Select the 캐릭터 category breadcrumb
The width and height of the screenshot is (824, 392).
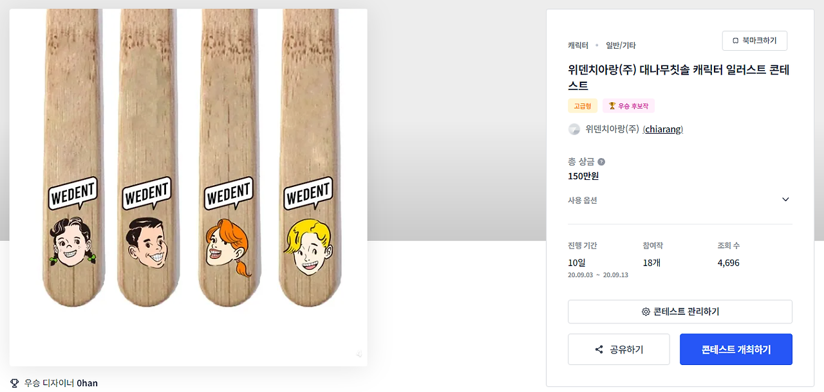click(578, 46)
